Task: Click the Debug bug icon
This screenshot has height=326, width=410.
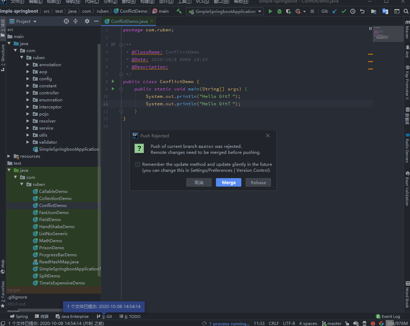Action: (279, 11)
